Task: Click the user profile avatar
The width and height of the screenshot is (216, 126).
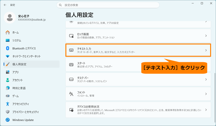Action: point(10,18)
